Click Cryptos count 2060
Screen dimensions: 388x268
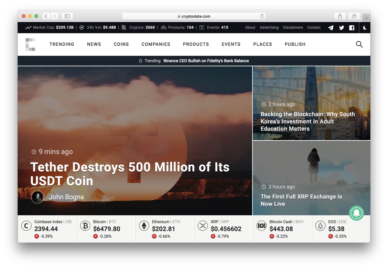(150, 28)
